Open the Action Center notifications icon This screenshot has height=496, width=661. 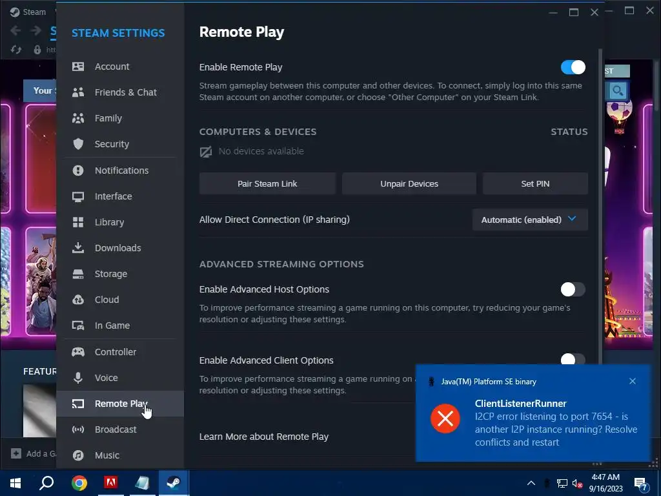point(640,484)
